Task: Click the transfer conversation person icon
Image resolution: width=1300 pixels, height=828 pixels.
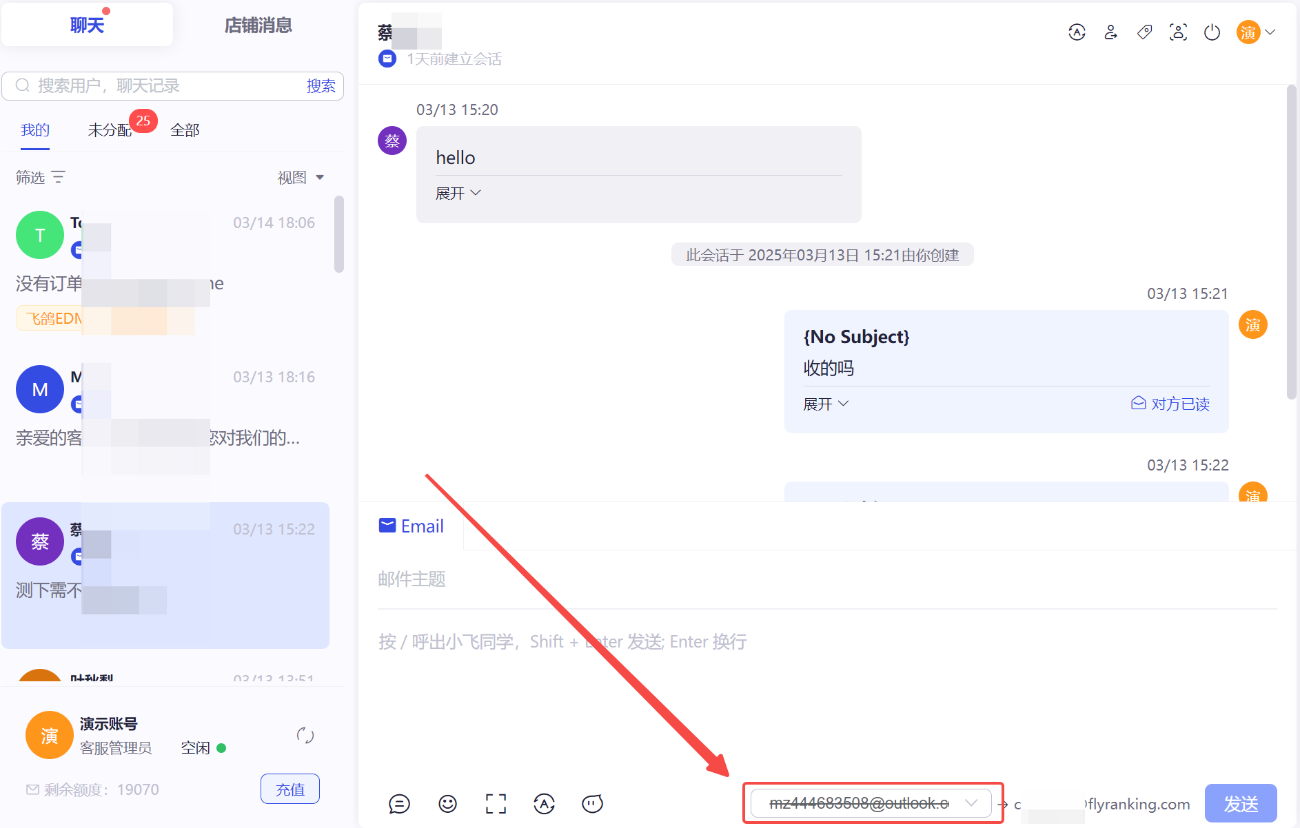Action: point(1110,32)
